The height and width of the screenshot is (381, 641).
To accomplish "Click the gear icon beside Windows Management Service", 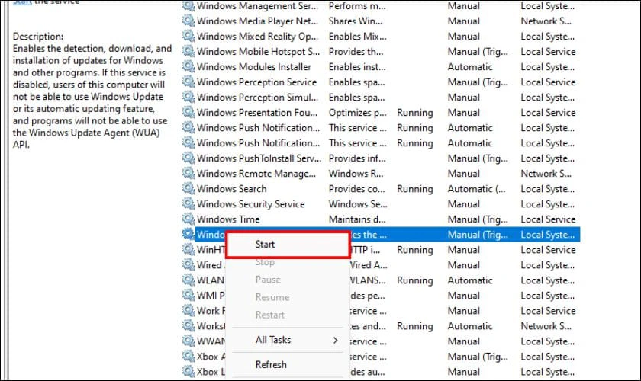I will click(188, 6).
